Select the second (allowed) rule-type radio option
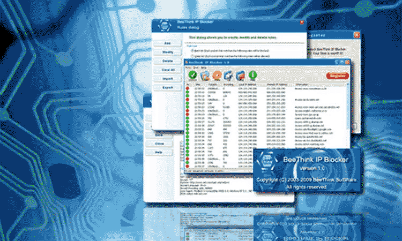Image resolution: width=402 pixels, height=241 pixels. [192, 56]
